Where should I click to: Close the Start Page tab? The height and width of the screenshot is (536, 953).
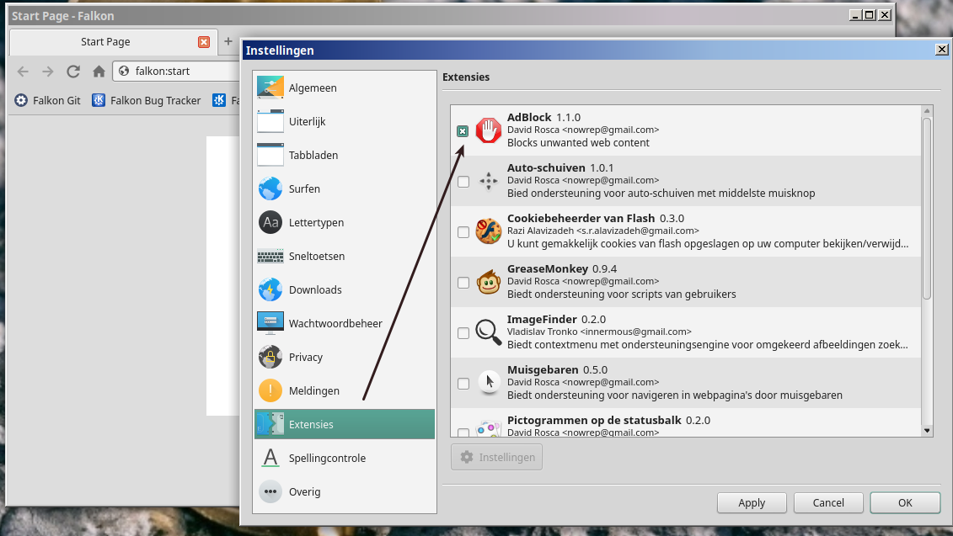[204, 42]
